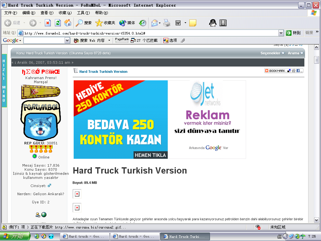
Task: Click the Back (后退) navigation button
Action: [12, 23]
